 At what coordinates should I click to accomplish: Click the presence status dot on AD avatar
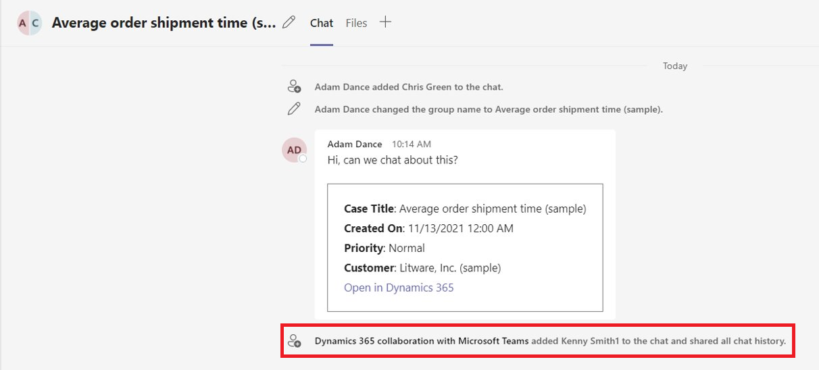coord(303,159)
